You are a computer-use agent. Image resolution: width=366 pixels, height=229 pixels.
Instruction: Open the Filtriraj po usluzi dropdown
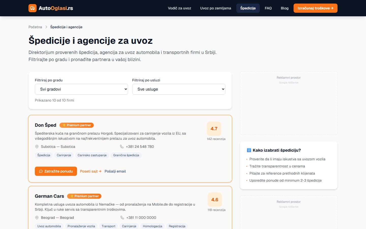tap(179, 89)
